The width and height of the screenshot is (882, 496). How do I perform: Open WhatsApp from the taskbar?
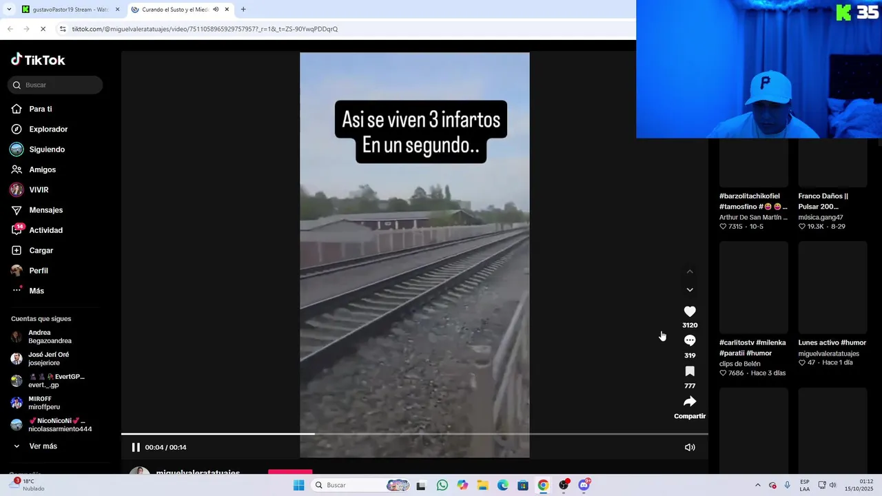442,485
